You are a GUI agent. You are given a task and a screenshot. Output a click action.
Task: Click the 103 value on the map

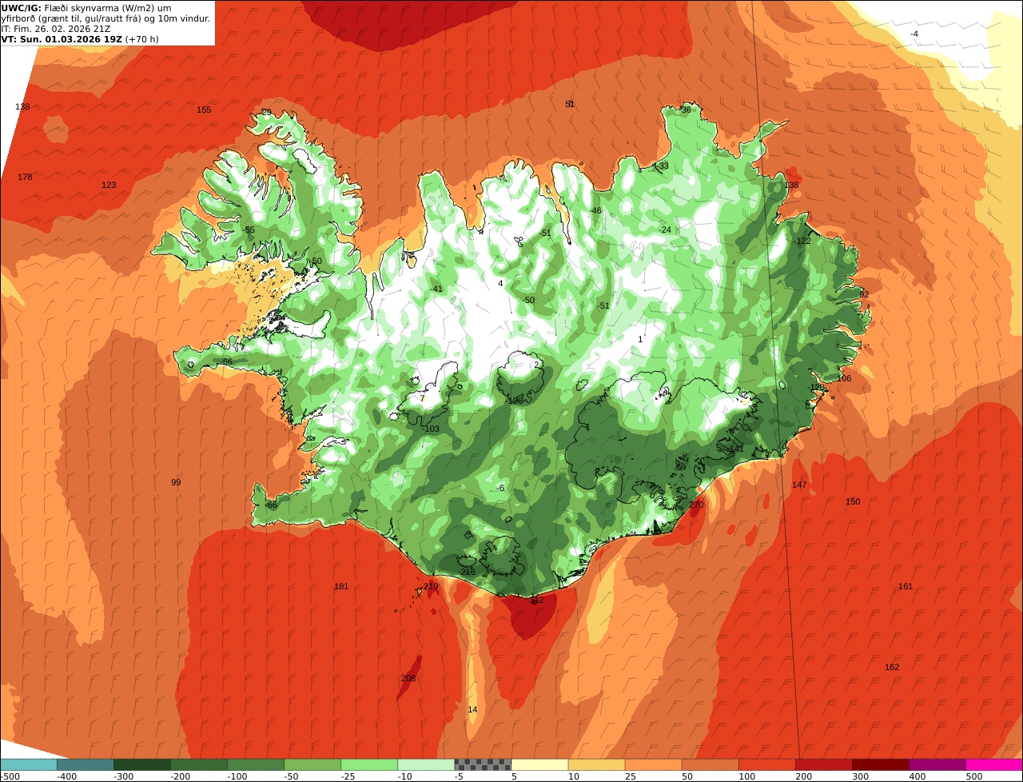tap(432, 429)
